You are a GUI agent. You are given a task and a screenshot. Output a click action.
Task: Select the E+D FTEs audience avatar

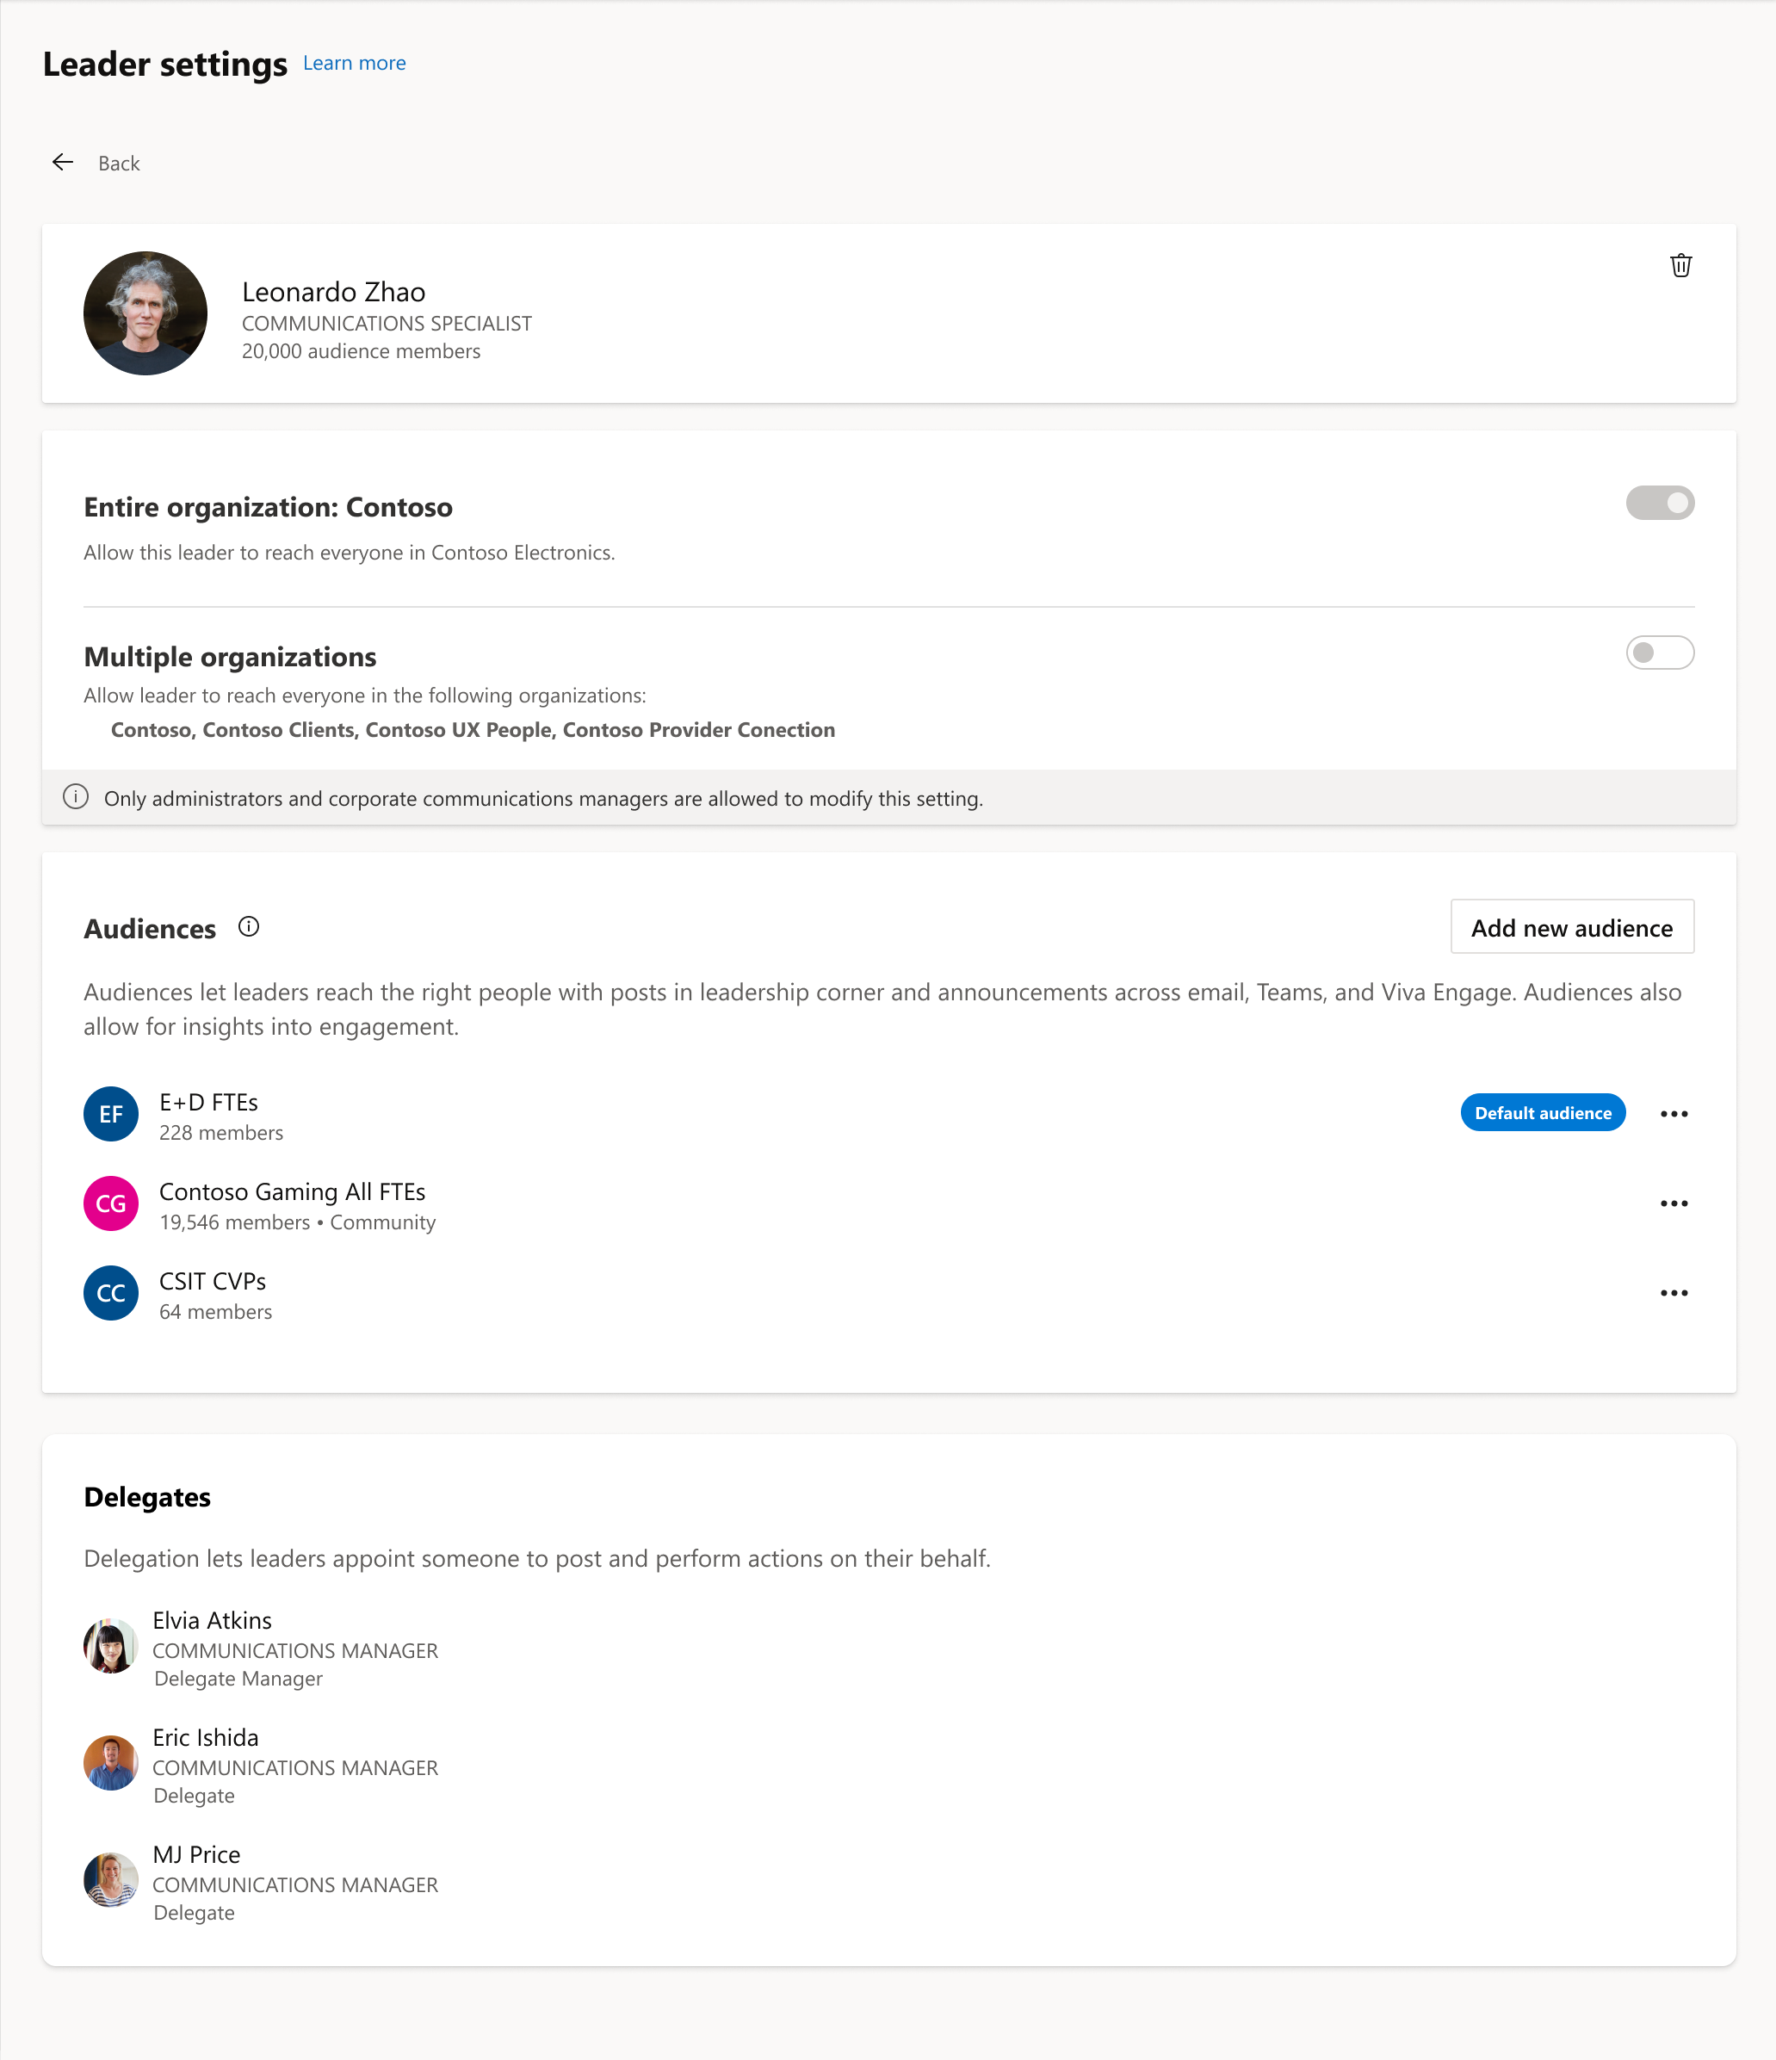(x=110, y=1114)
